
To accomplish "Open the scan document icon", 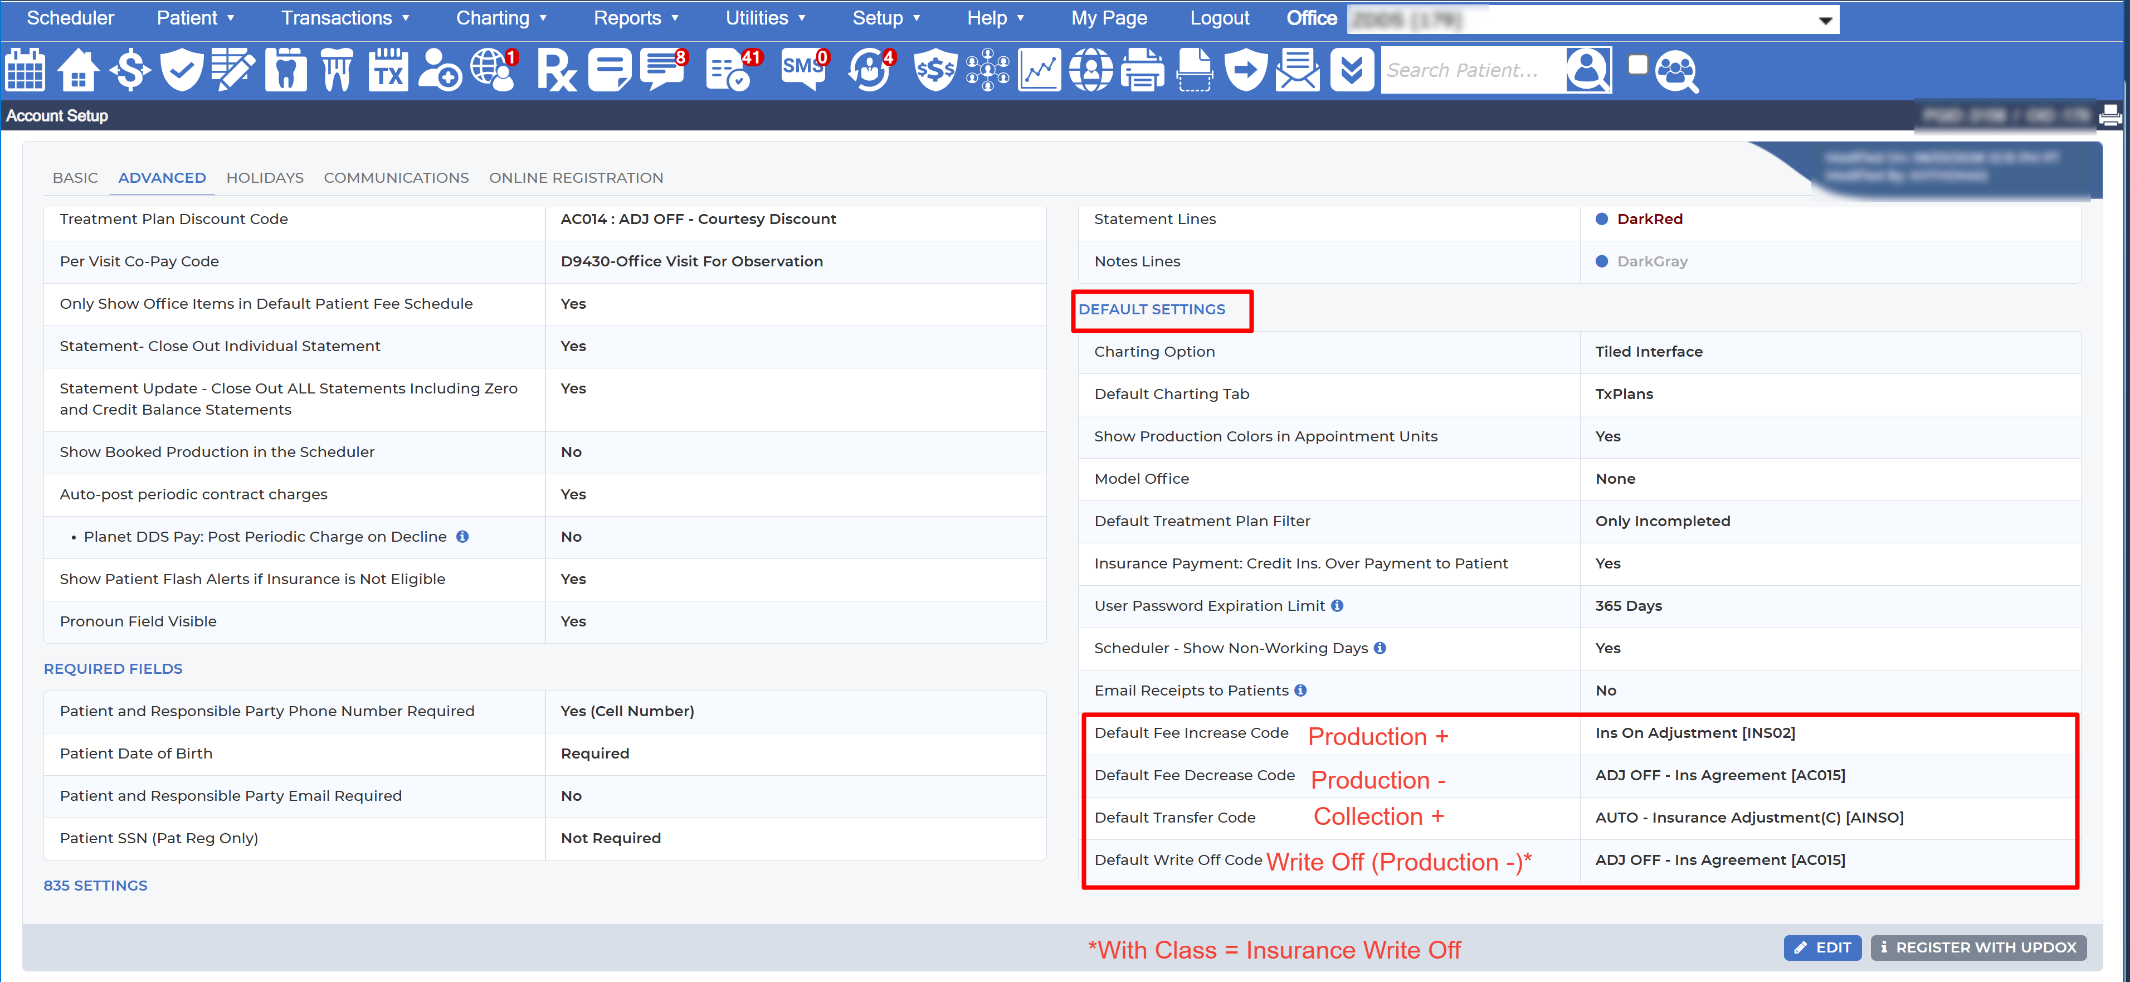I will (x=1194, y=70).
